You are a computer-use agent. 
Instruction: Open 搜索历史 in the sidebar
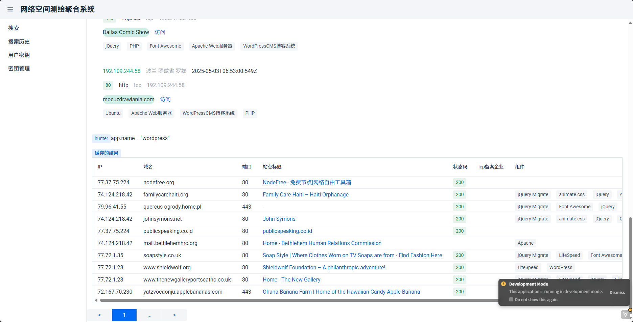point(19,42)
